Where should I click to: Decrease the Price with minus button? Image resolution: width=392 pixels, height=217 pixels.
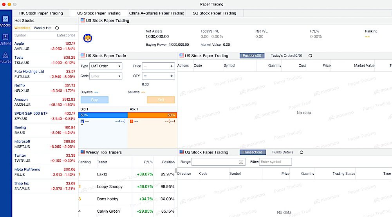click(145, 66)
